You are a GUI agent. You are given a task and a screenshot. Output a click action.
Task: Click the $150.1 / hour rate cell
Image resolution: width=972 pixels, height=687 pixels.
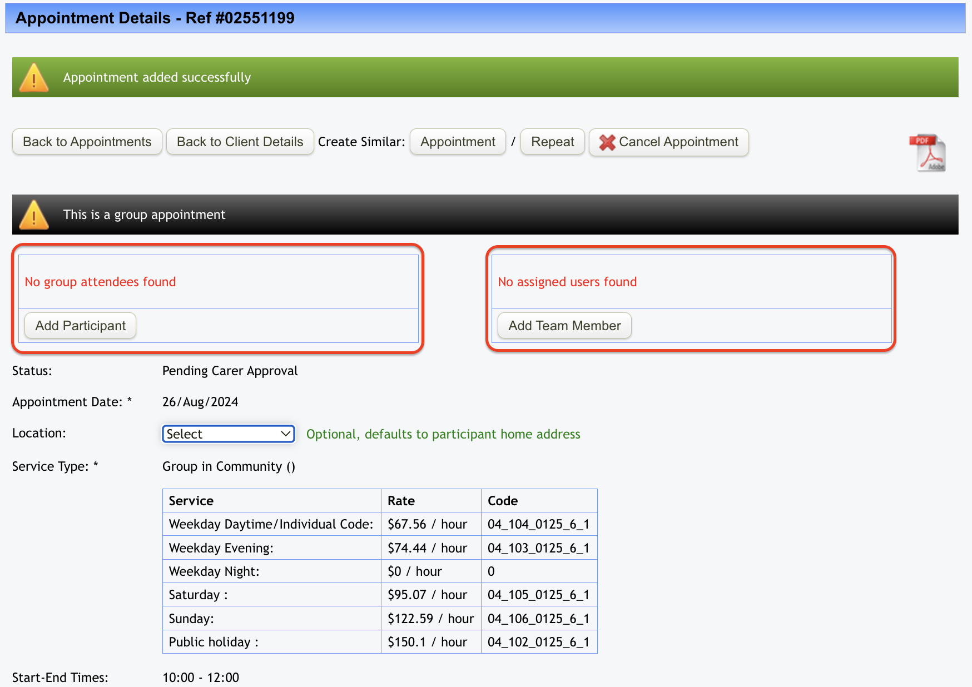click(431, 642)
